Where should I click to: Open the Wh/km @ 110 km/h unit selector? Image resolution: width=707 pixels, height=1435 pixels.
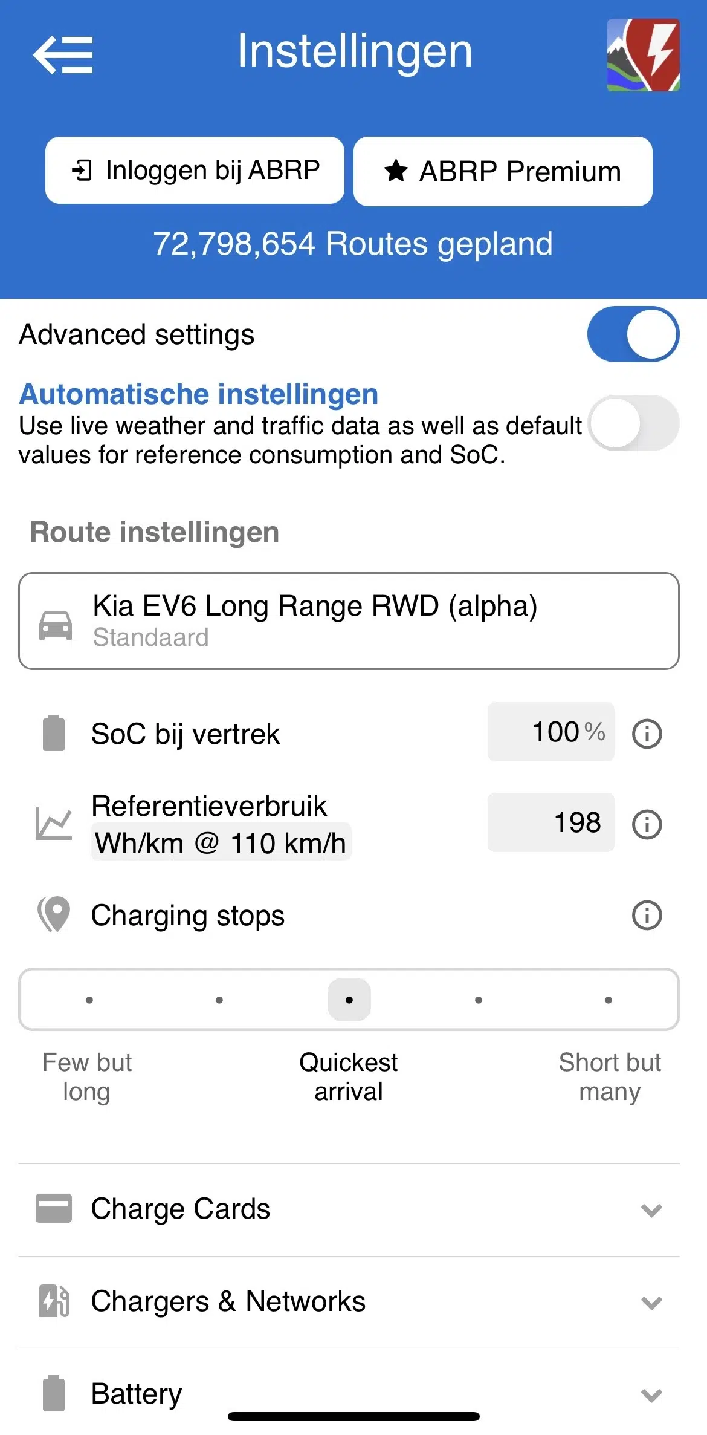(x=221, y=842)
